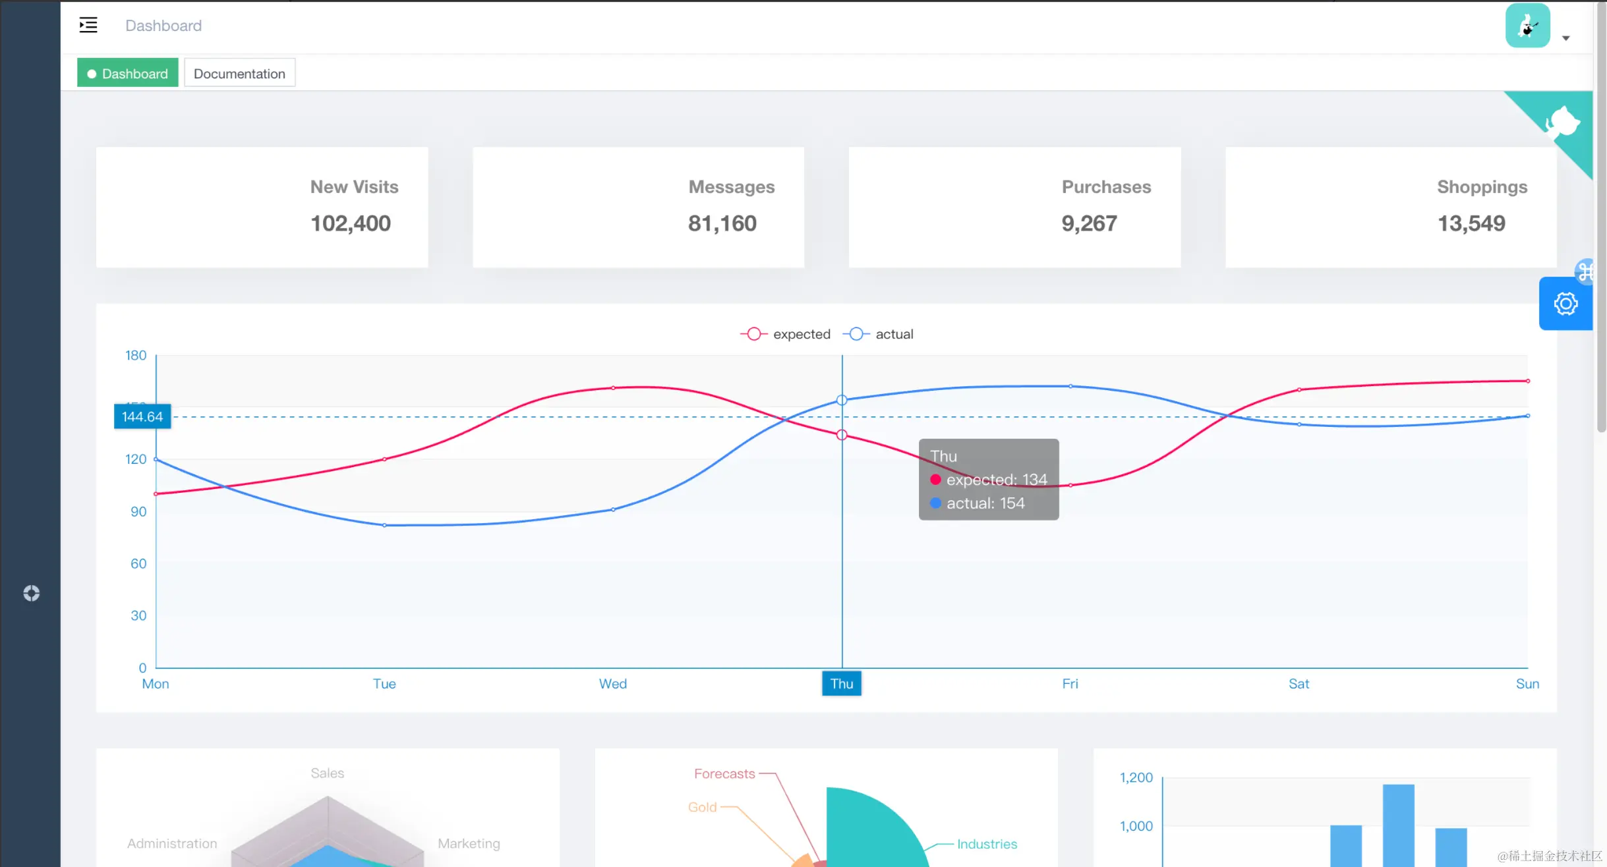Open the settings gear panel button
The width and height of the screenshot is (1607, 867).
1565,304
